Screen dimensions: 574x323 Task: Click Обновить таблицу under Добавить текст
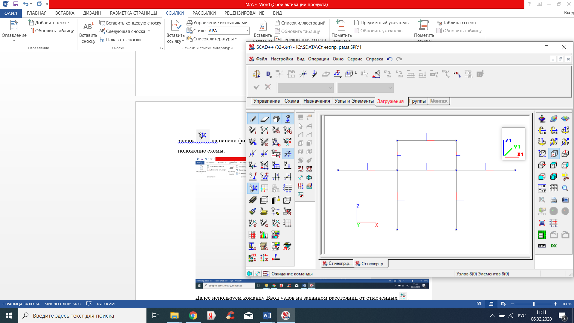(x=51, y=31)
